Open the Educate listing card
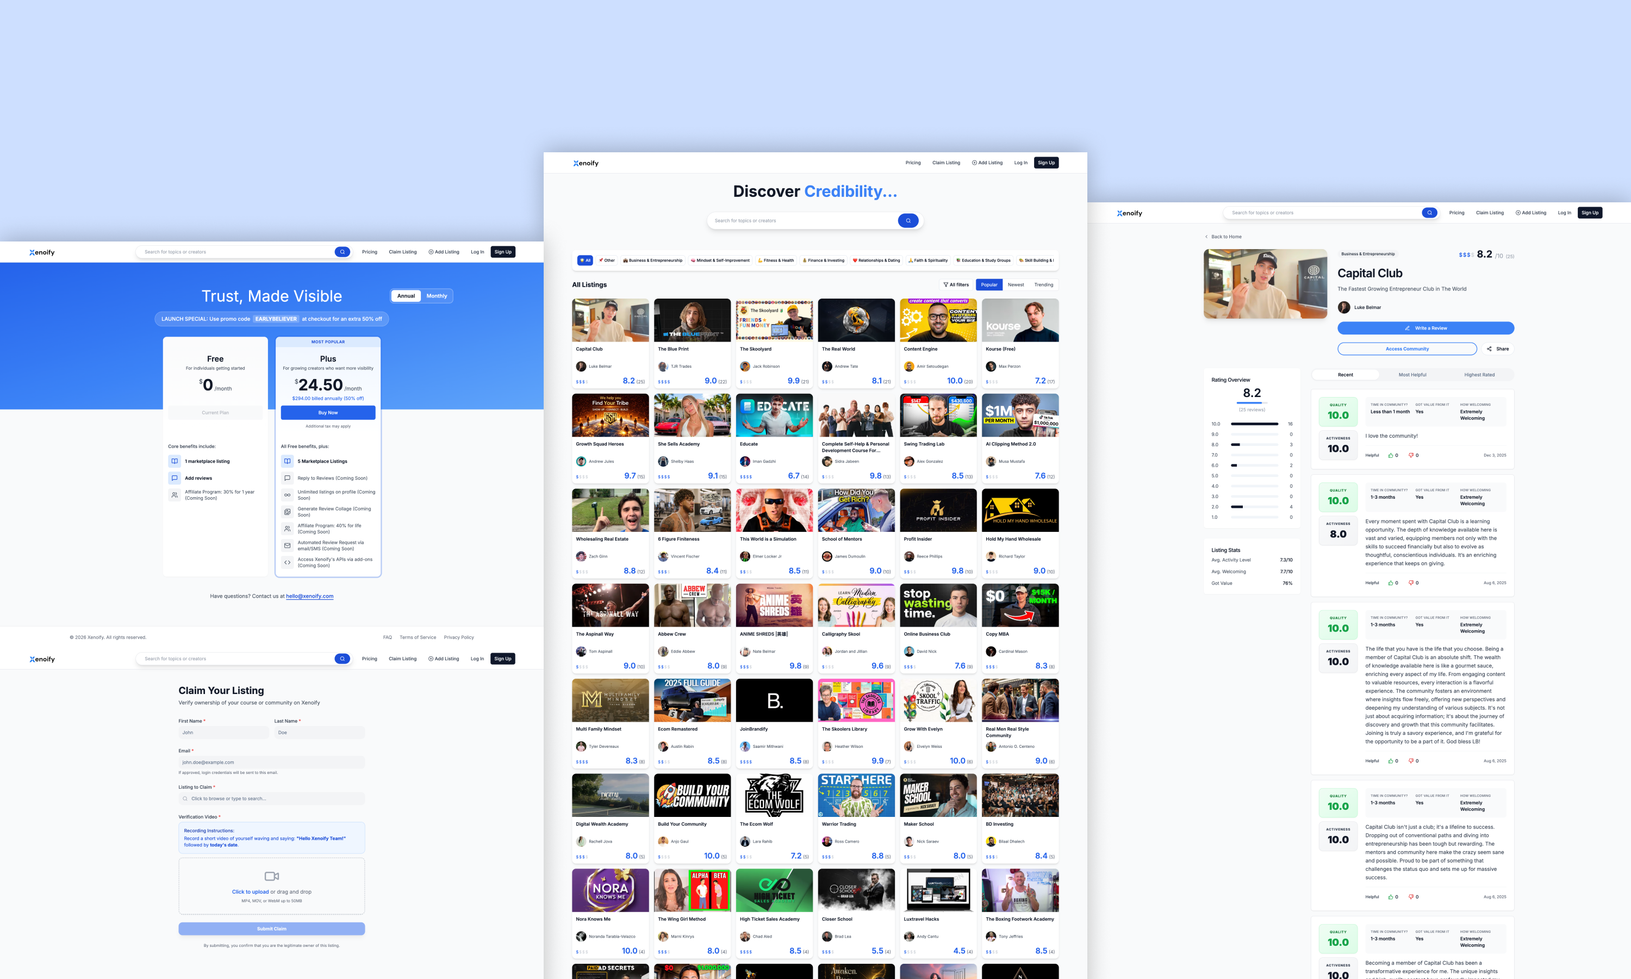The image size is (1631, 979). click(774, 438)
